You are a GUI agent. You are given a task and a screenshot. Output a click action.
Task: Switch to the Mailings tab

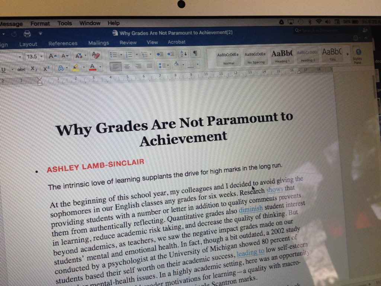(x=99, y=43)
